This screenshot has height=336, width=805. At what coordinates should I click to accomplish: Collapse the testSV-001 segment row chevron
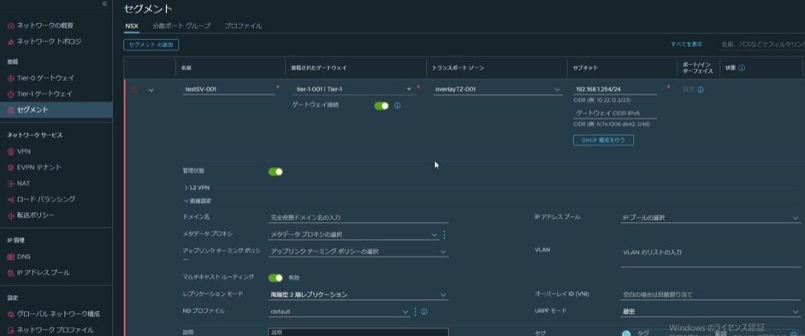tap(151, 91)
